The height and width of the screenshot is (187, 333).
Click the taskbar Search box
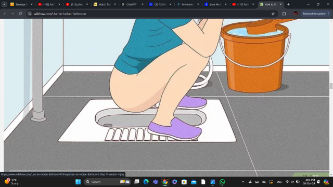(107, 182)
